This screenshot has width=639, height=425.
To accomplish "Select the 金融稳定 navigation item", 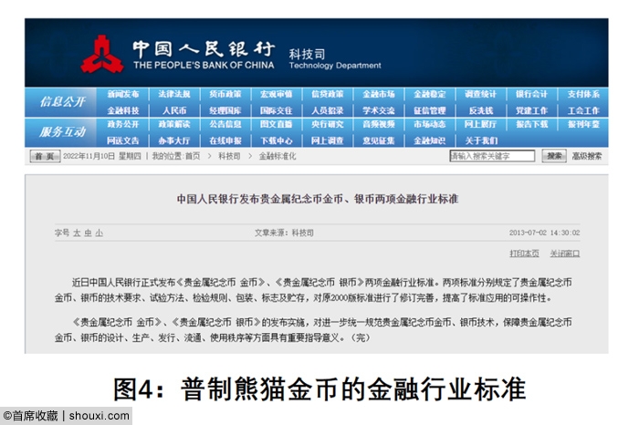I will coord(430,95).
